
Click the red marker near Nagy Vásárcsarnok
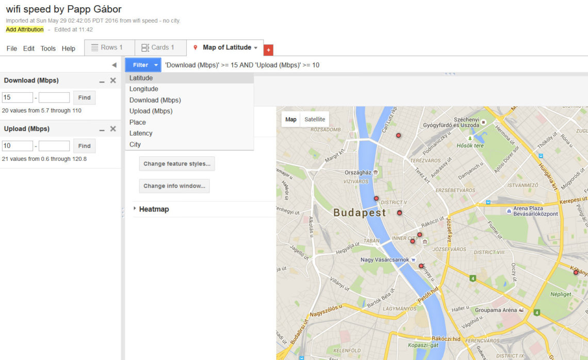pyautogui.click(x=421, y=266)
